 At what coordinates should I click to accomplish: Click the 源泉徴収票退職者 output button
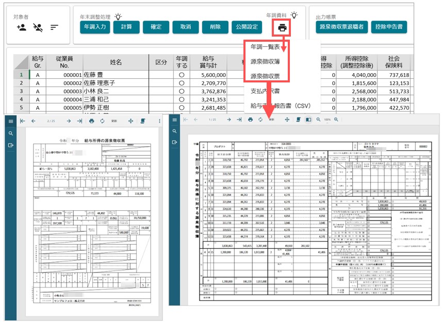pyautogui.click(x=341, y=27)
